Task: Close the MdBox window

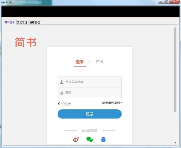Action: pos(175,2)
